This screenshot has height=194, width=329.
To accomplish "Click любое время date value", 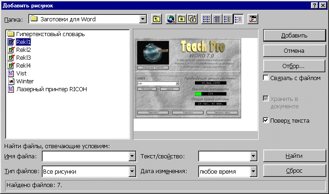I will [217, 171].
